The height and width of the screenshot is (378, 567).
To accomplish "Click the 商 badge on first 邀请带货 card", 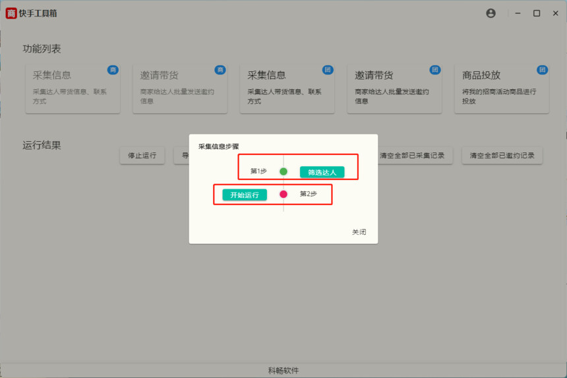I will pyautogui.click(x=220, y=70).
